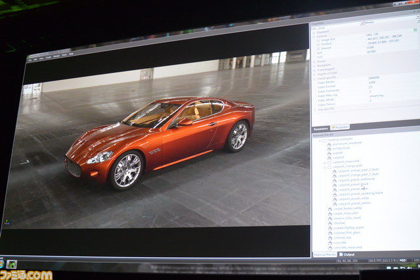Click the carpet_measured material icon
The width and height of the screenshot is (420, 280).
(329, 214)
